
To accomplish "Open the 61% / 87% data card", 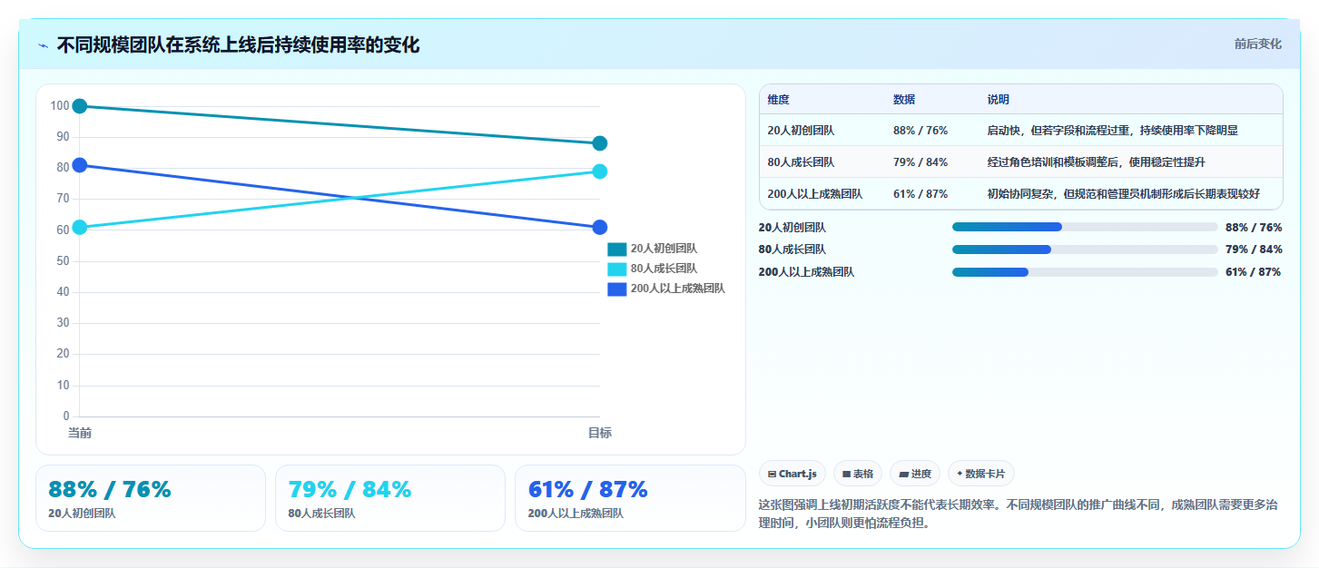I will [630, 498].
